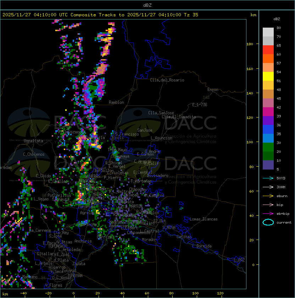The image size is (295, 298).
Task: Click the 'Anchoris' map label
Action: point(83,241)
